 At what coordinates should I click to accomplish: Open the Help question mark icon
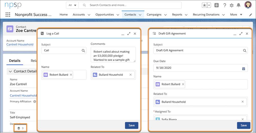tap(225, 5)
